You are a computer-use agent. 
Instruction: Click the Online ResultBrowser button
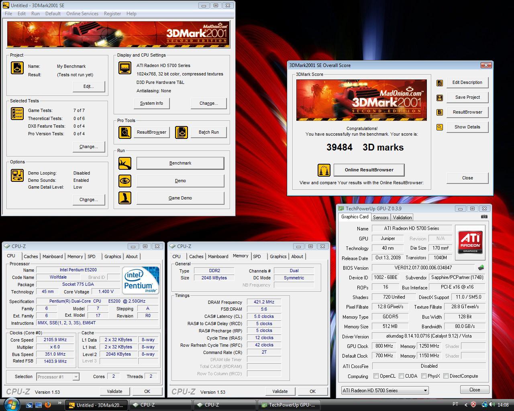coord(369,170)
